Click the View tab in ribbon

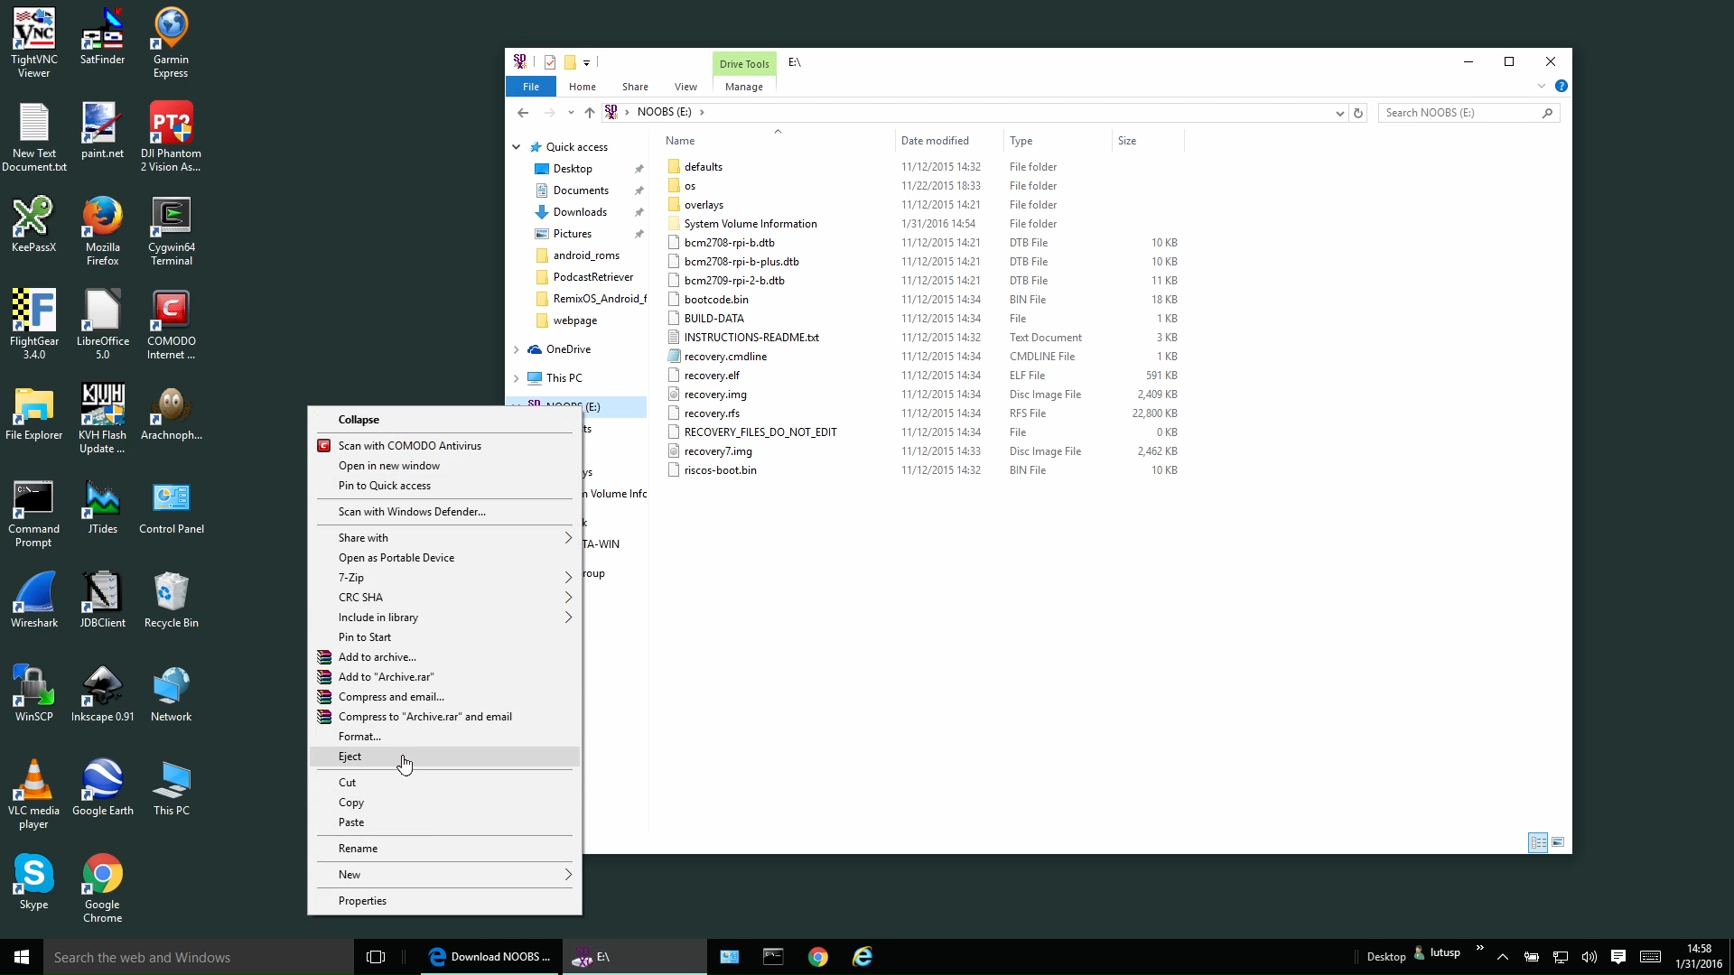[x=686, y=86]
